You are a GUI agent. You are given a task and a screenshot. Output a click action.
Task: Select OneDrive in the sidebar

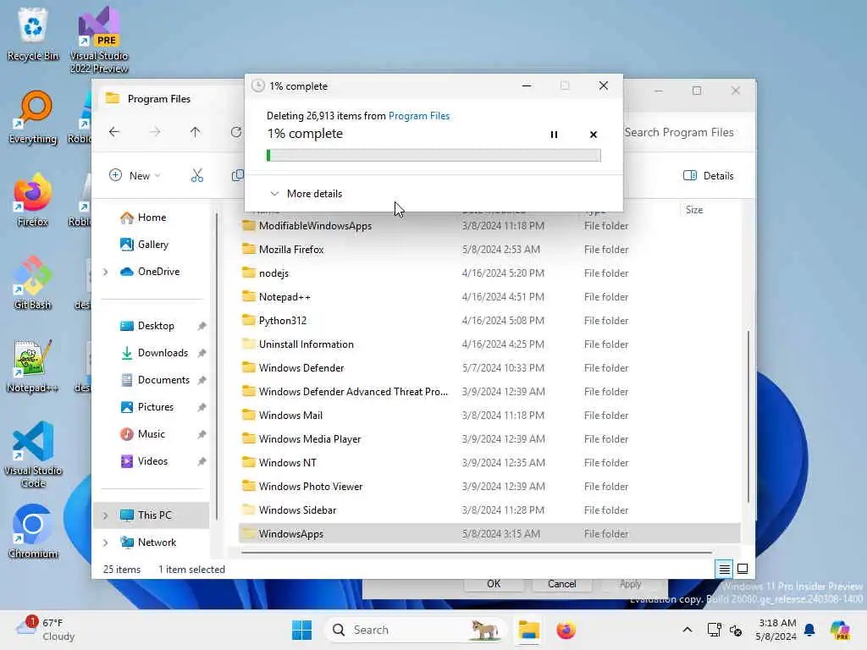point(158,272)
